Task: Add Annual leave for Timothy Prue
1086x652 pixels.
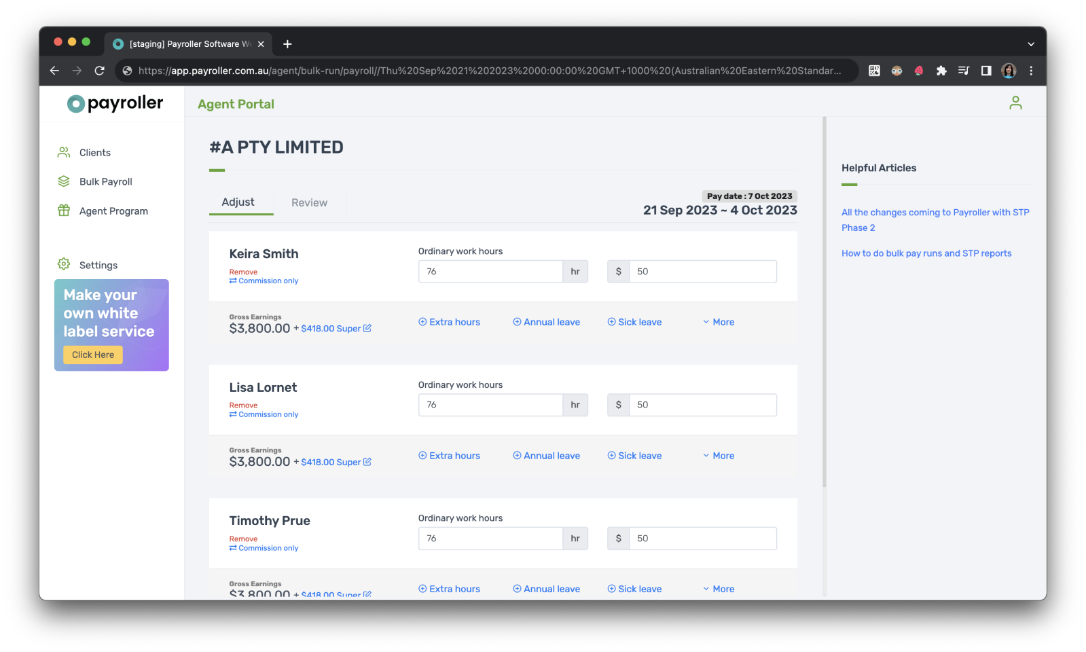Action: tap(546, 590)
